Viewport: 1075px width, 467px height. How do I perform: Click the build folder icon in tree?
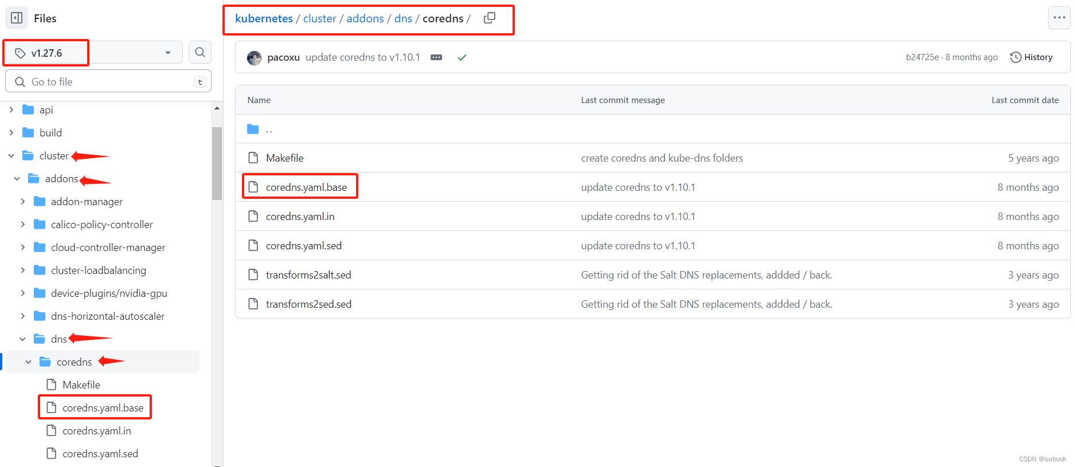coord(28,132)
